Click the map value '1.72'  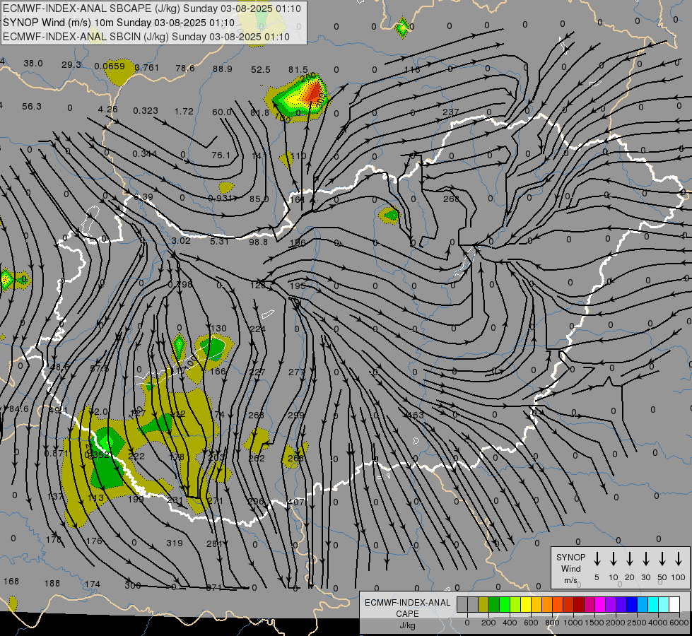coord(184,111)
